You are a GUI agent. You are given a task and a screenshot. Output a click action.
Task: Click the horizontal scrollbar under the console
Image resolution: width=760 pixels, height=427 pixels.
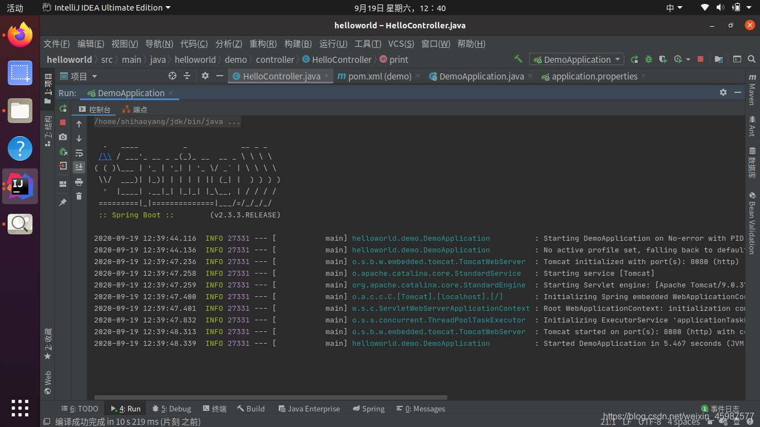271,398
